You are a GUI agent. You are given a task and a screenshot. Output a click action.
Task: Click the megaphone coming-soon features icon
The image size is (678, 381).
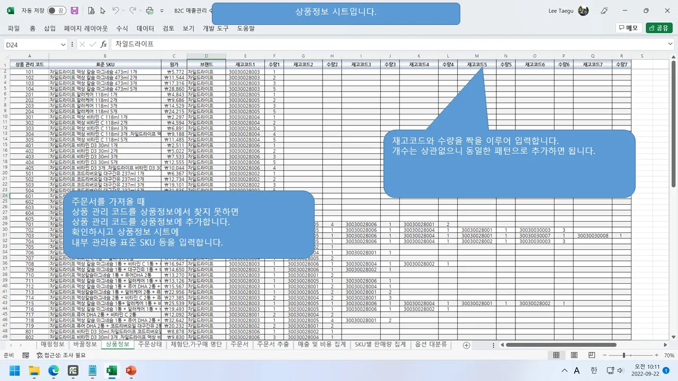604,11
